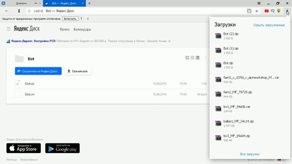The width and height of the screenshot is (292, 164).
Task: Click the green download-arrow extension icon
Action: pyautogui.click(x=279, y=11)
